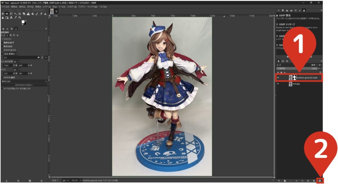Viewport: 338px width, 184px height.
Task: Select the Free Select lasso tool
Action: tap(11, 14)
